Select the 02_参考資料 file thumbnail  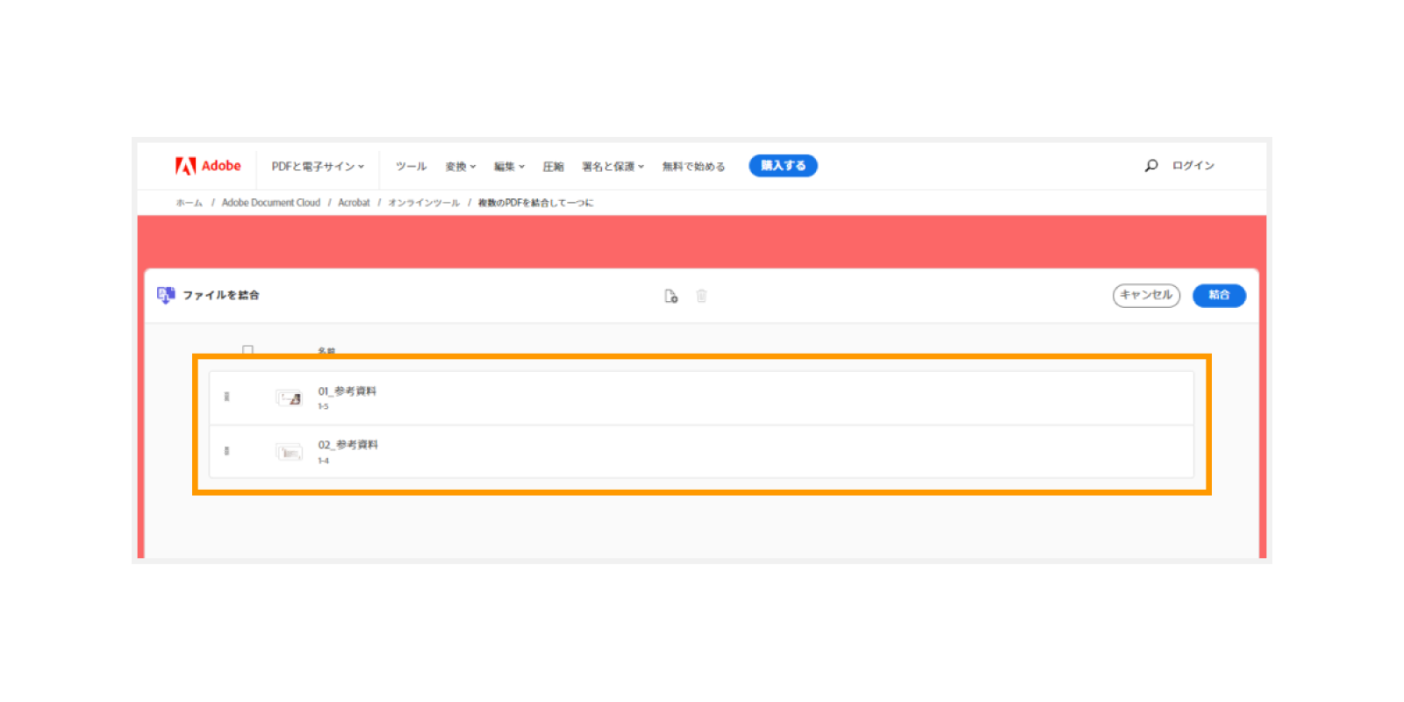coord(290,453)
